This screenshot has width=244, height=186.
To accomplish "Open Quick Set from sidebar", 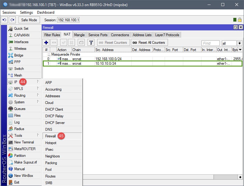I will coord(24,29).
